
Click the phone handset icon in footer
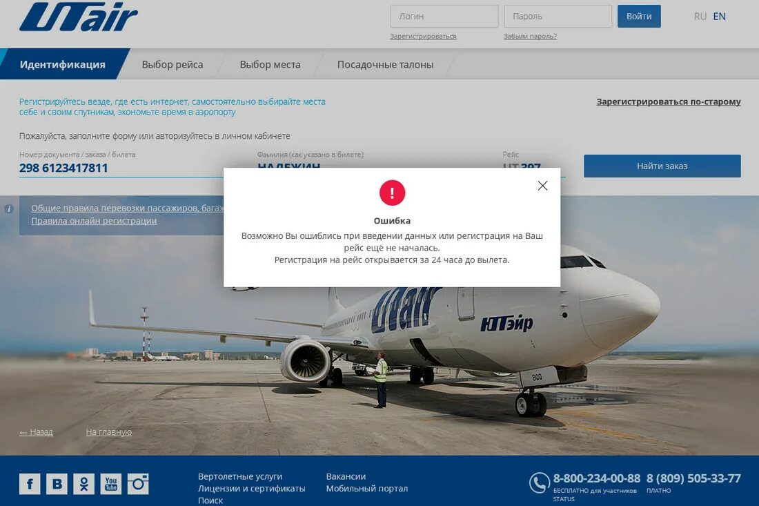pyautogui.click(x=540, y=483)
